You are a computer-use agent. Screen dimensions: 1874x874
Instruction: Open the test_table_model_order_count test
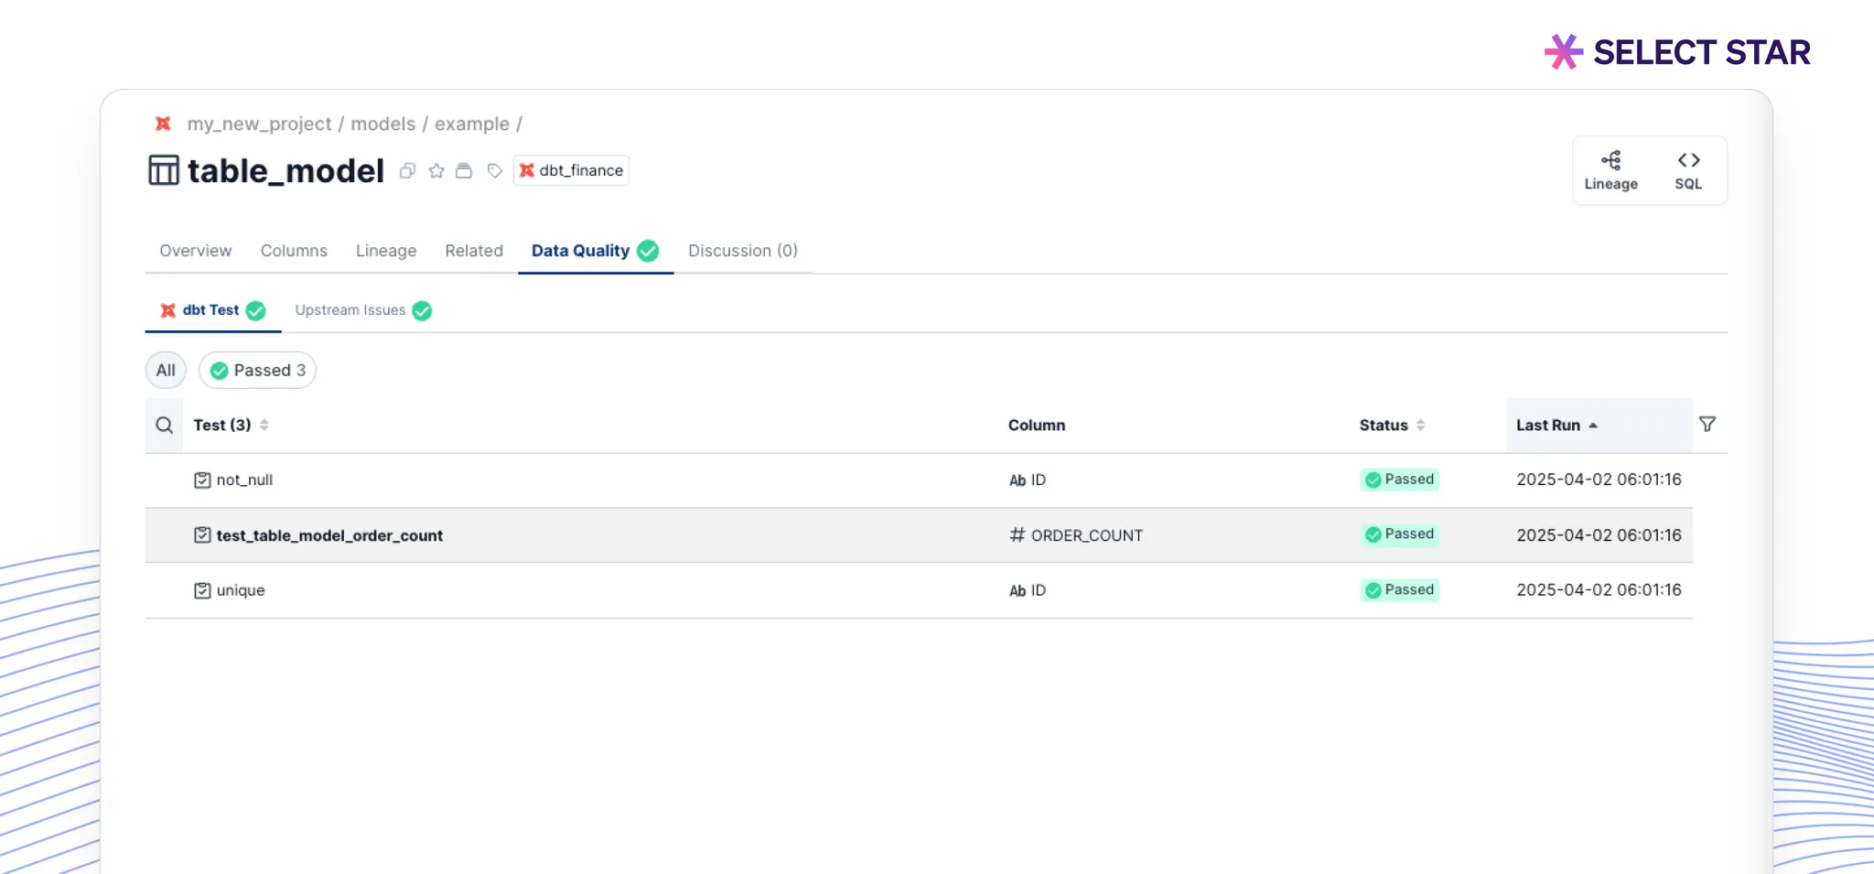(329, 535)
